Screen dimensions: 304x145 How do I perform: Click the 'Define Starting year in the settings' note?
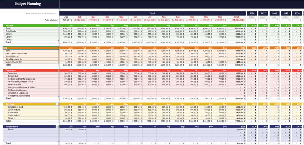coord(40,14)
